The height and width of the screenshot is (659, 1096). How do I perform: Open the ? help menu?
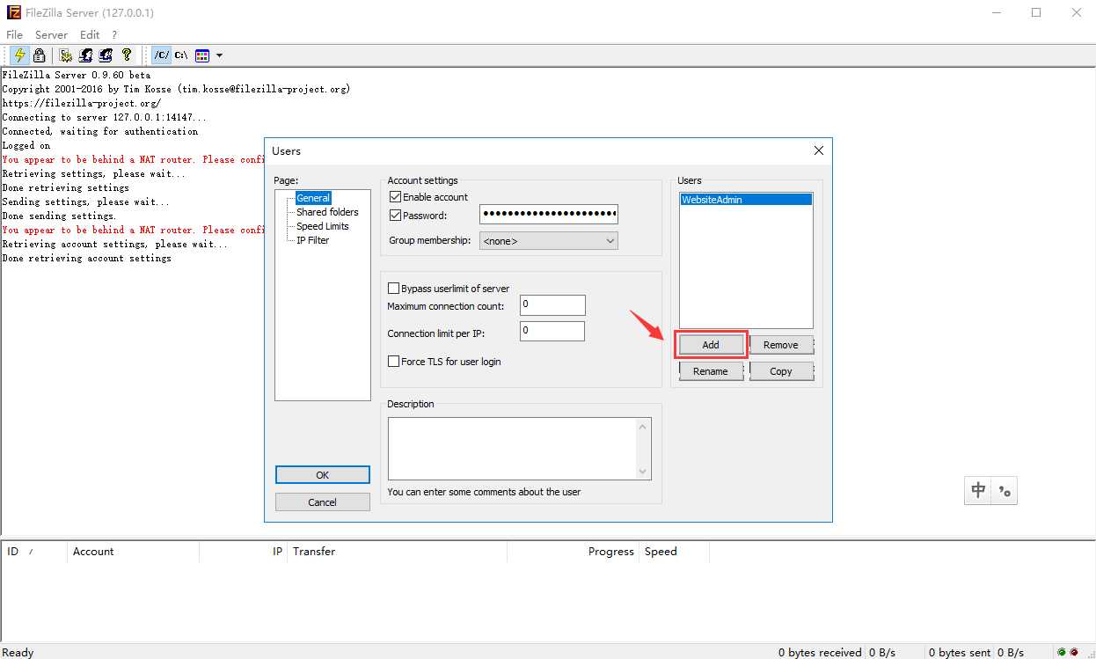pos(114,34)
